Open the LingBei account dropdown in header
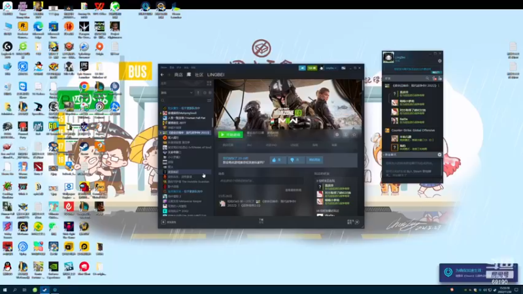 pos(331,68)
